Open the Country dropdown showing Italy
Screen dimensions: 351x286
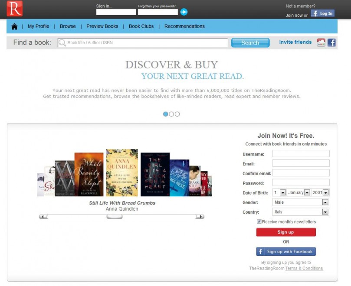click(x=301, y=212)
